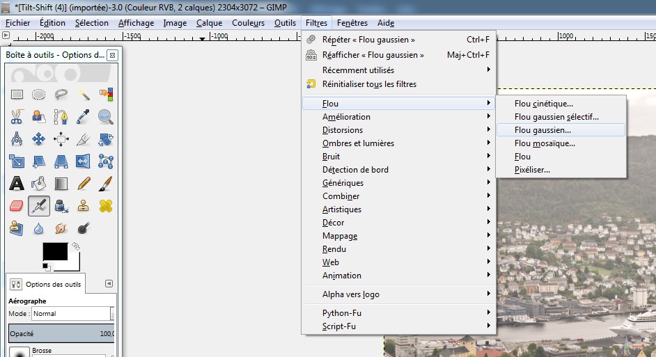Open the Mode Normal dropdown
The width and height of the screenshot is (656, 357).
click(x=70, y=314)
